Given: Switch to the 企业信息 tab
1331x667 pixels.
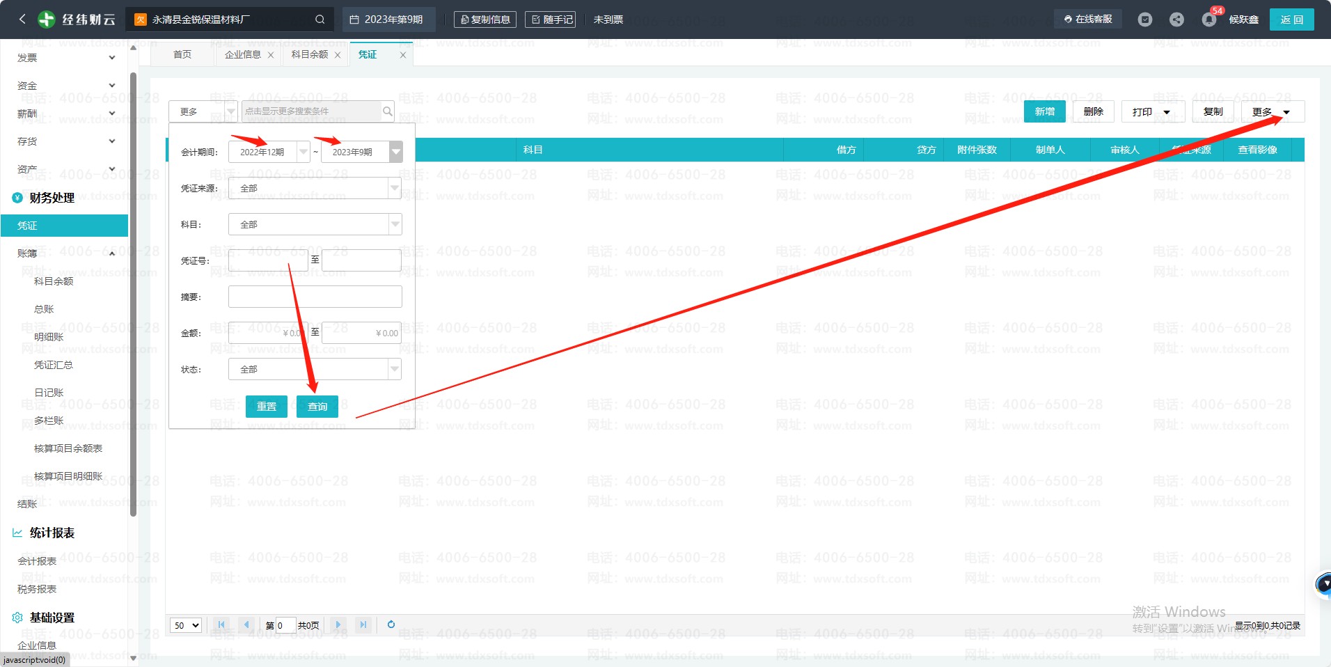Looking at the screenshot, I should point(242,54).
